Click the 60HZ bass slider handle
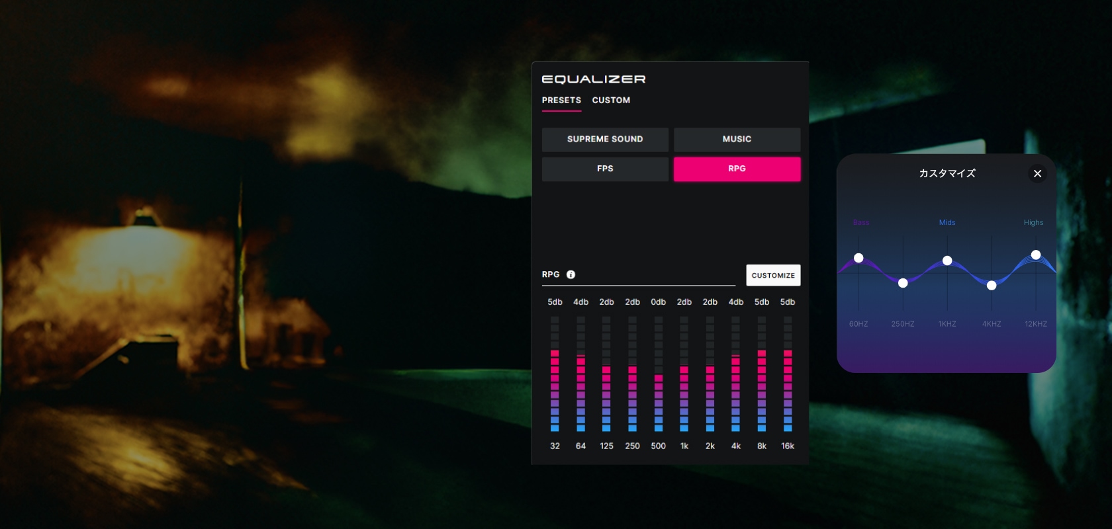Viewport: 1112px width, 529px height. 858,258
